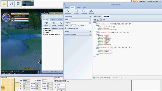This screenshot has width=162, height=91.
Task: Open the General tab in the background window
Action: 60,20
